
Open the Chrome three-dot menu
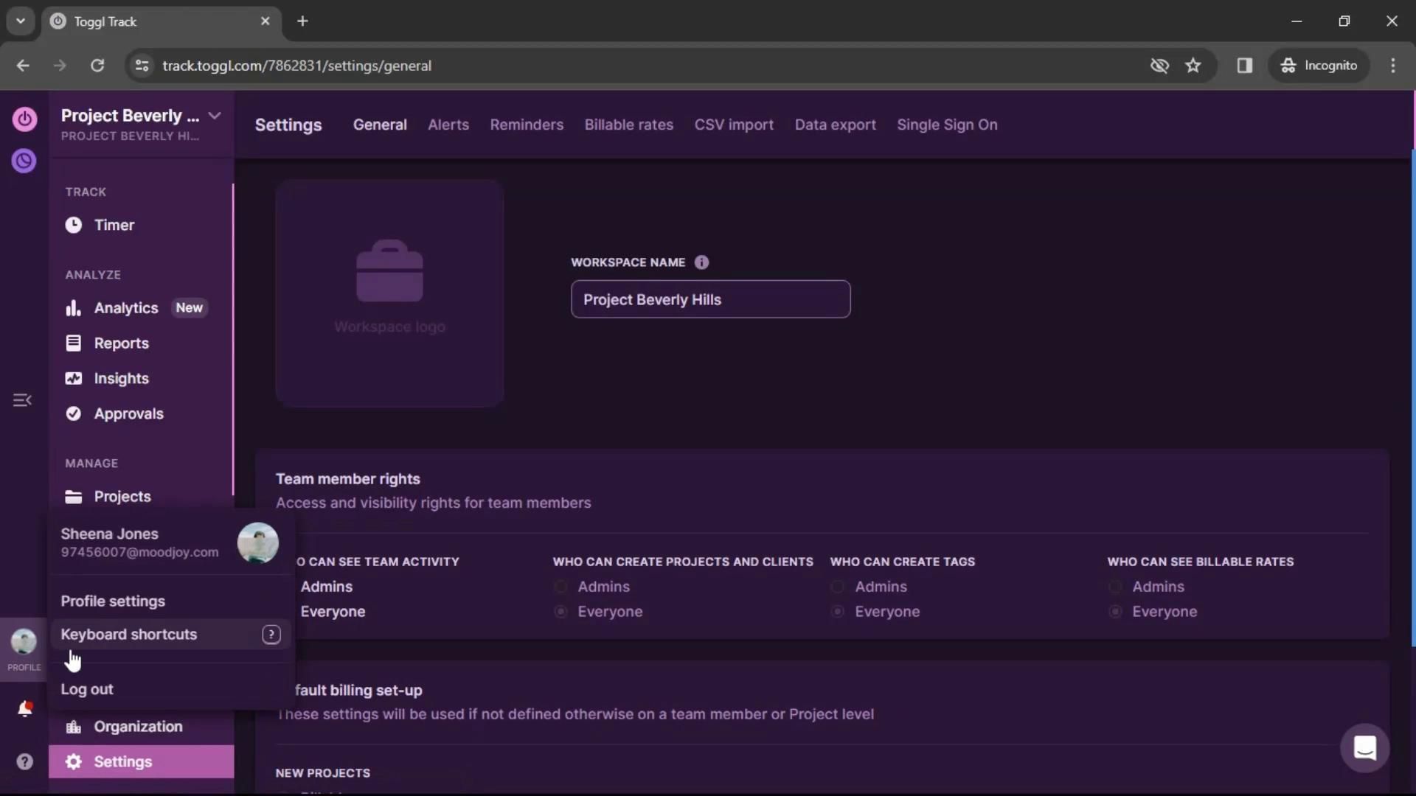[1392, 66]
